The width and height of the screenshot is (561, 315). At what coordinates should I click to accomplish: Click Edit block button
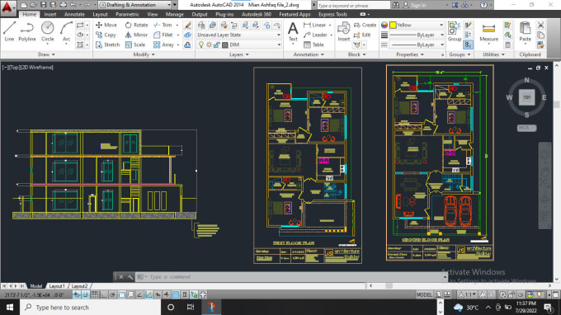[x=362, y=35]
